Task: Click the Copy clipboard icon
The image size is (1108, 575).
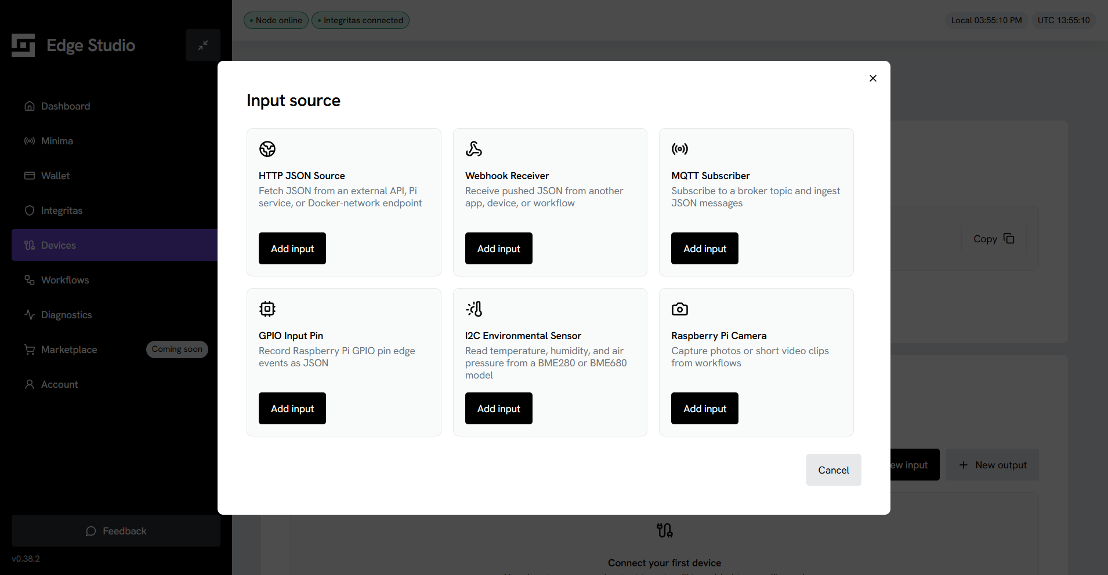Action: [x=1009, y=238]
